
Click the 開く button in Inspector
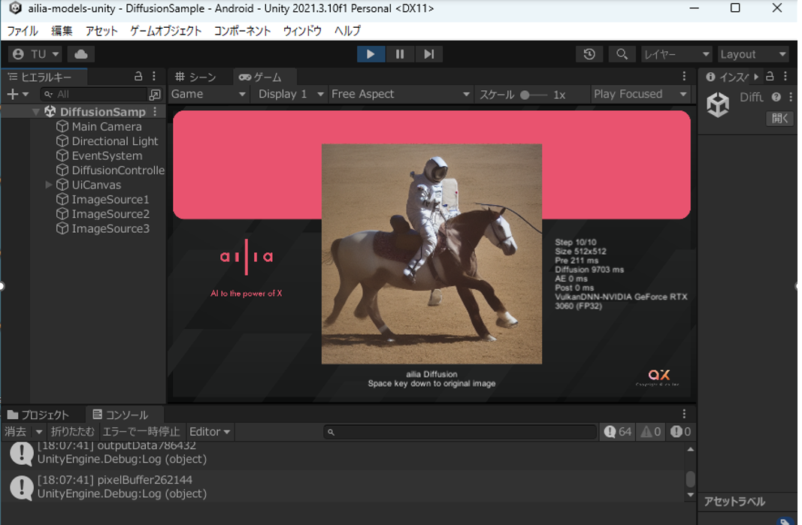pyautogui.click(x=779, y=119)
